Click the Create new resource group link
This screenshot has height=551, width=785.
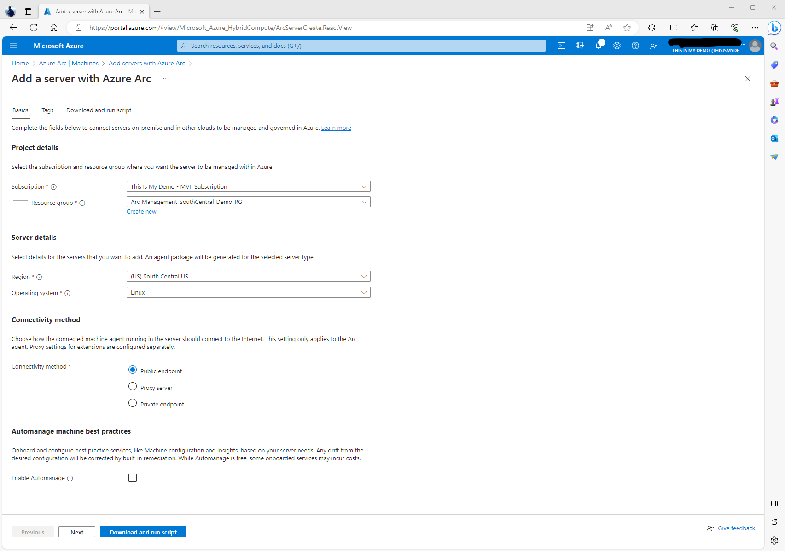[x=141, y=212]
